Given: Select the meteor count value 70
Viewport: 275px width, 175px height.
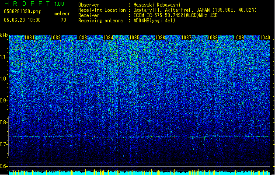Looking at the screenshot, I should 63,20.
